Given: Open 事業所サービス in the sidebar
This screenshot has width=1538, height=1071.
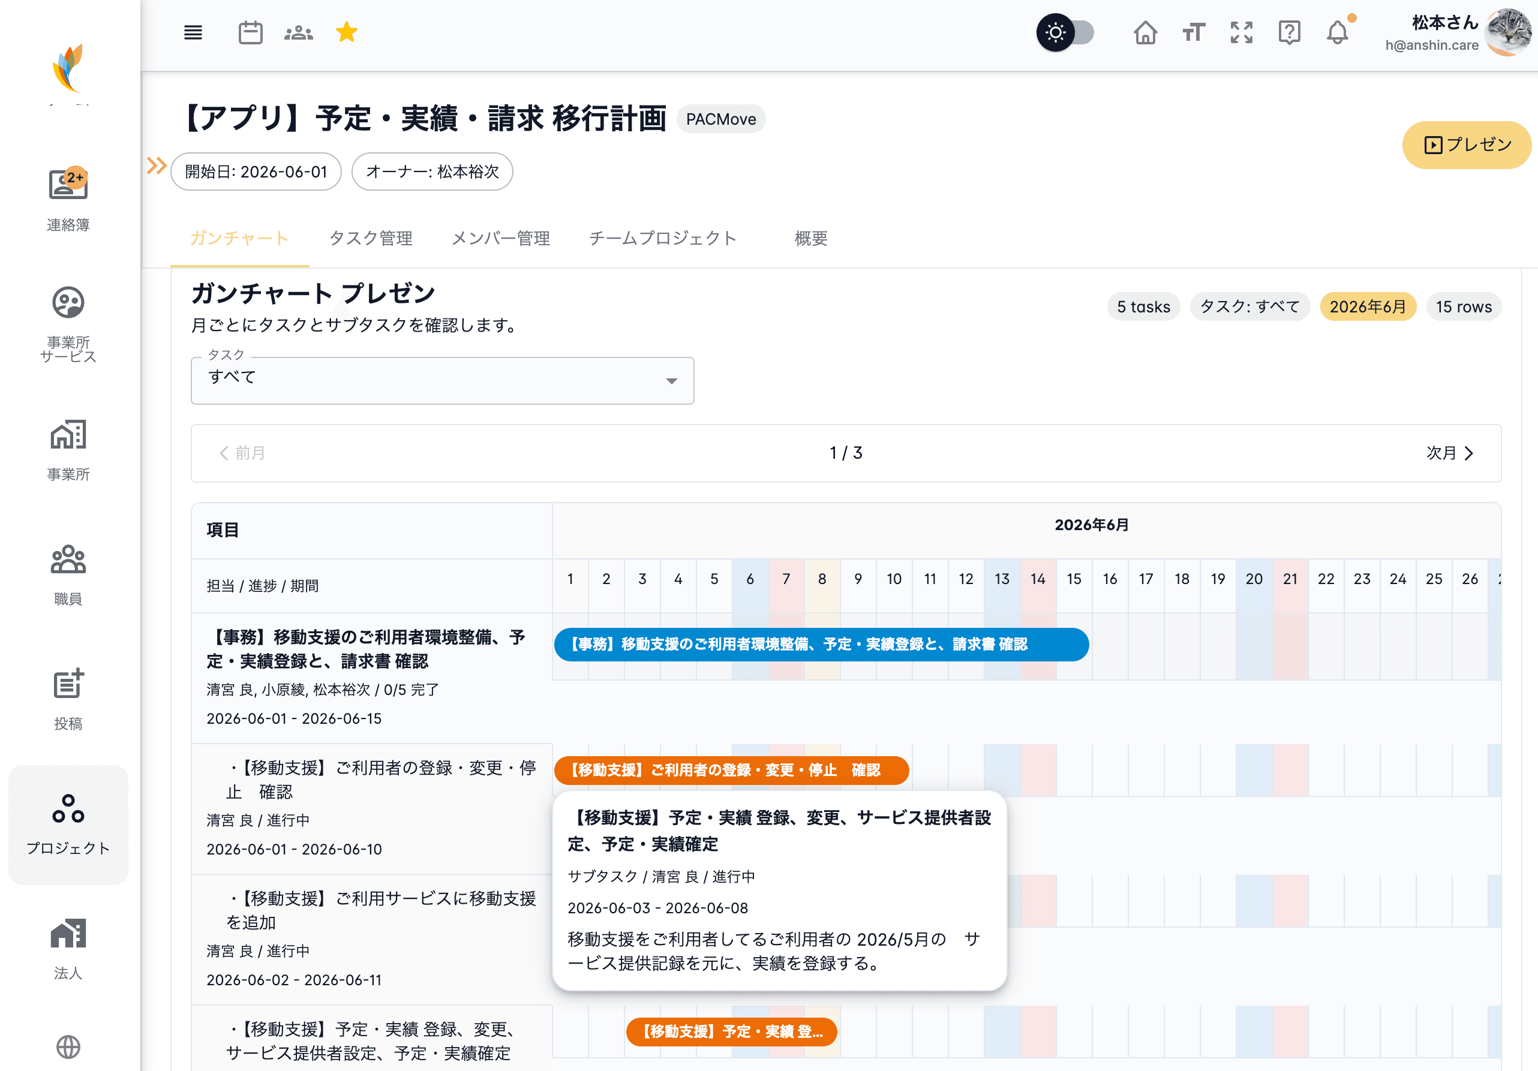Looking at the screenshot, I should click(68, 325).
